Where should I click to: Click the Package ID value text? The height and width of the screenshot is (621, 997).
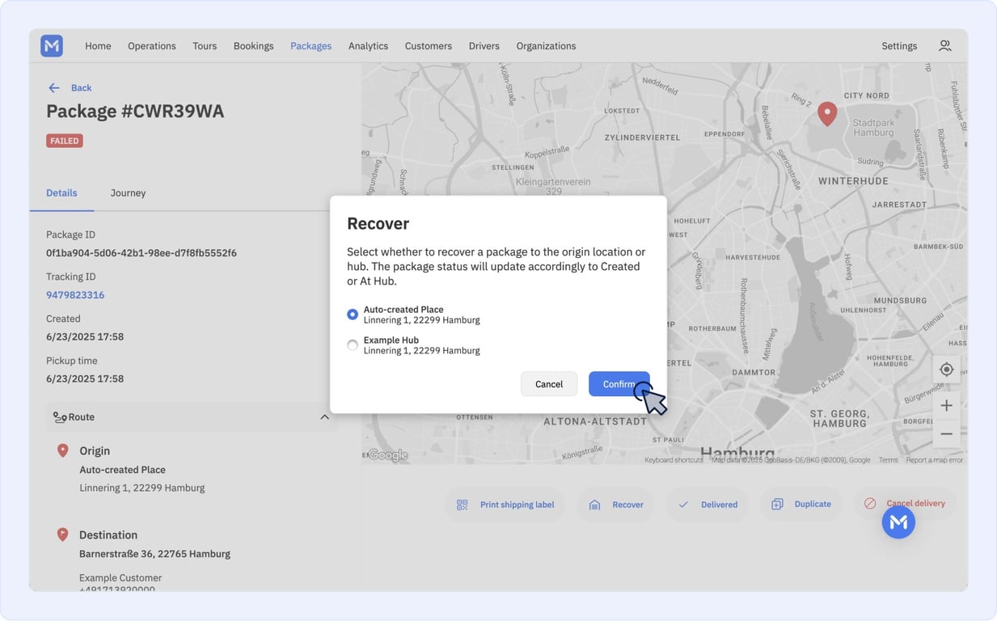(x=142, y=253)
